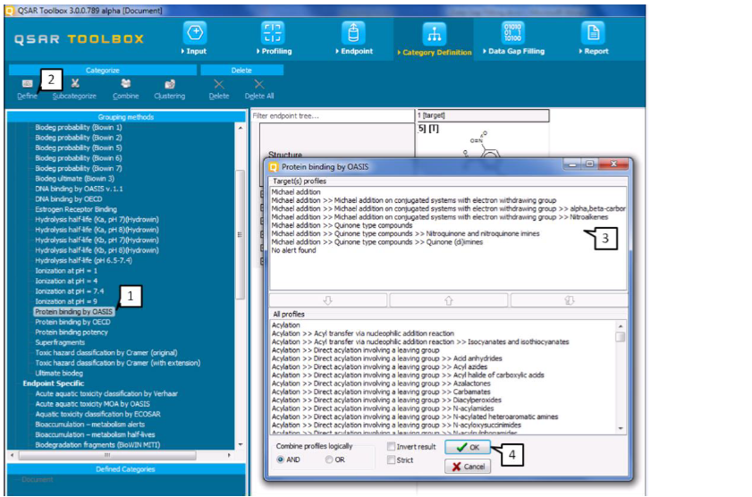Select the 1 [target] column header
Screen dimensions: 752x497
[482, 115]
